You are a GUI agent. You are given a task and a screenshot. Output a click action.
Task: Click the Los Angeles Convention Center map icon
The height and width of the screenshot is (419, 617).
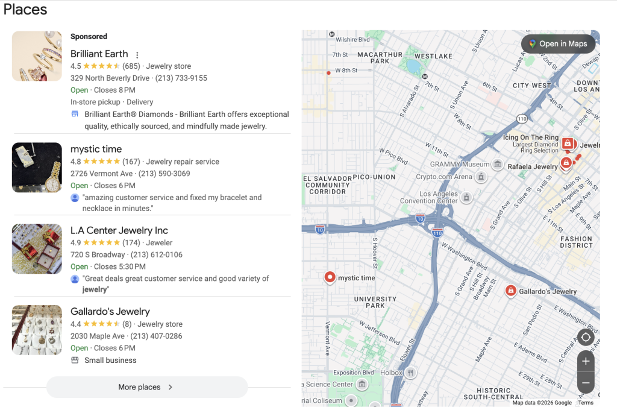pyautogui.click(x=466, y=197)
